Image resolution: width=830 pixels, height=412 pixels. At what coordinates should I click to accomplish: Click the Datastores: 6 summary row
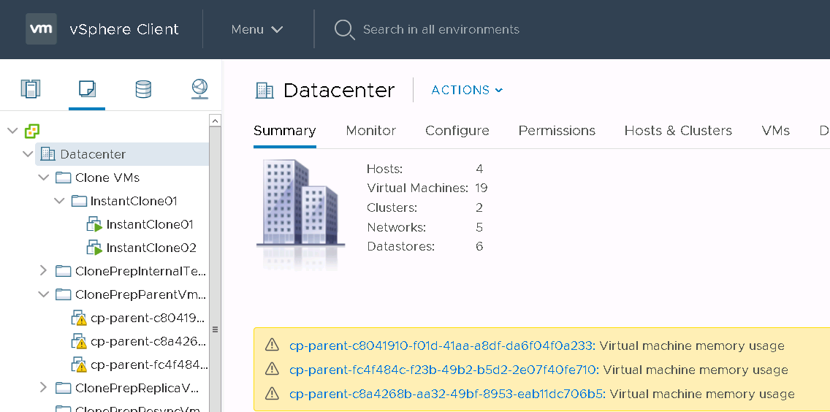(425, 246)
